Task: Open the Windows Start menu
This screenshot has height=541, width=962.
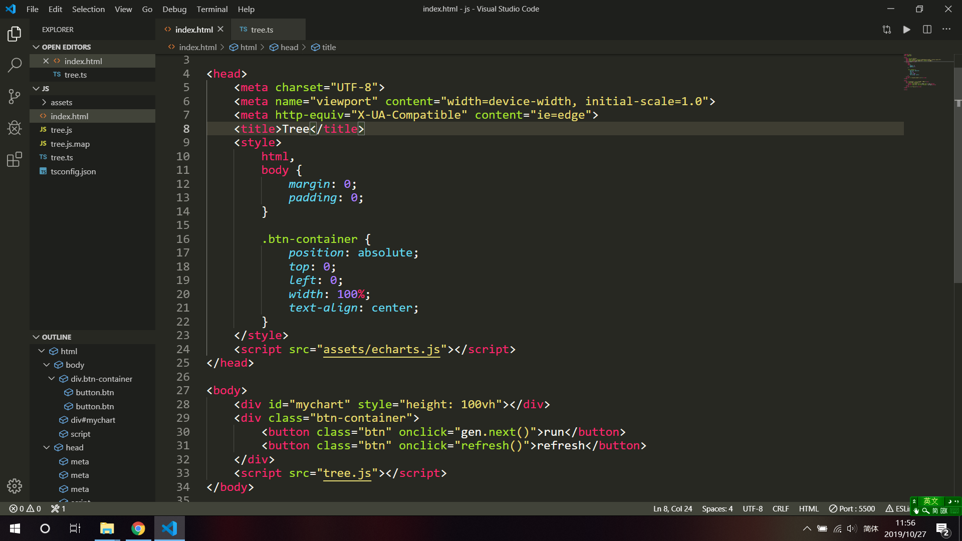Action: pos(15,528)
